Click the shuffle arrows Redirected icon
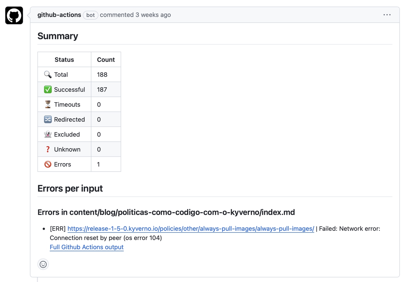 48,119
